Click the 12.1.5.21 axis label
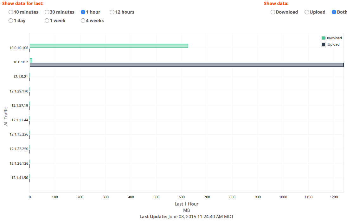Viewport: 347px width, 222px height. coord(21,77)
